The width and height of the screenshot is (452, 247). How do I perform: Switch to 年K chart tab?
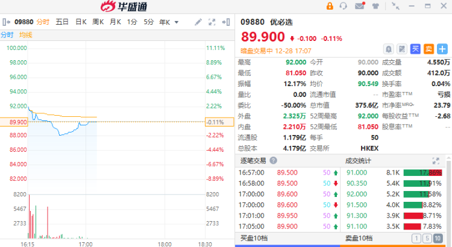(165, 22)
